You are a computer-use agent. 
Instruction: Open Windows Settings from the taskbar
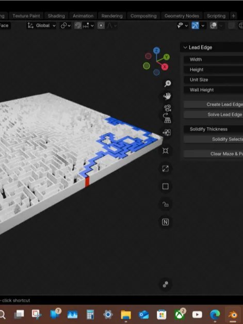[108, 315]
